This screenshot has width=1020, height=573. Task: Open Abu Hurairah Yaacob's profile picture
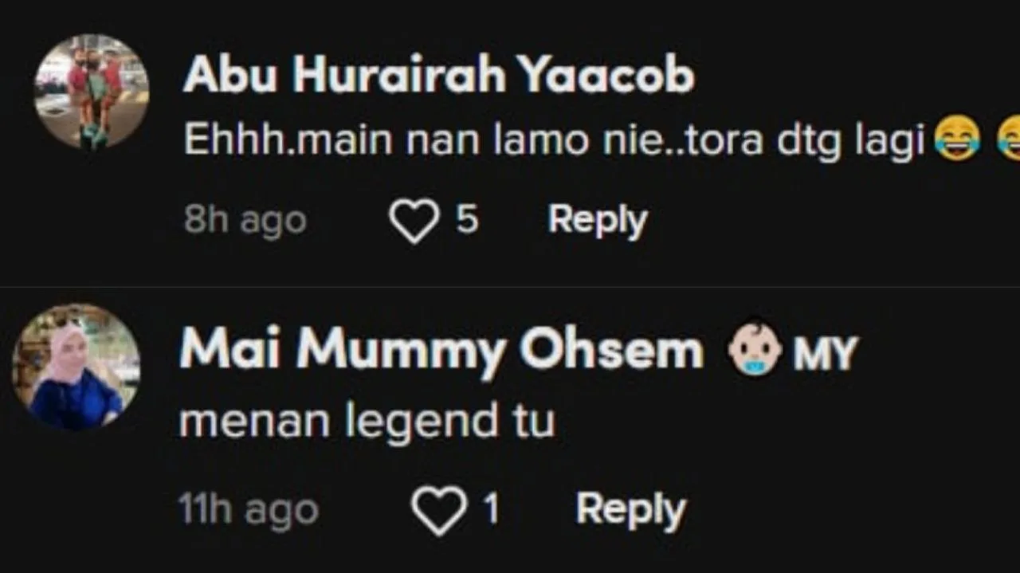[x=91, y=92]
